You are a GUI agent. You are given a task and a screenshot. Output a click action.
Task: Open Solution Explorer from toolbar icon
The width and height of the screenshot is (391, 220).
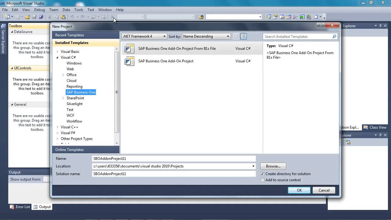268,17
